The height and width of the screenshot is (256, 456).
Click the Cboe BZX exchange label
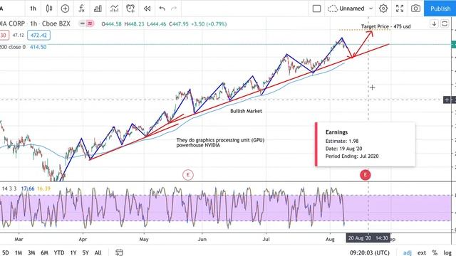(56, 23)
